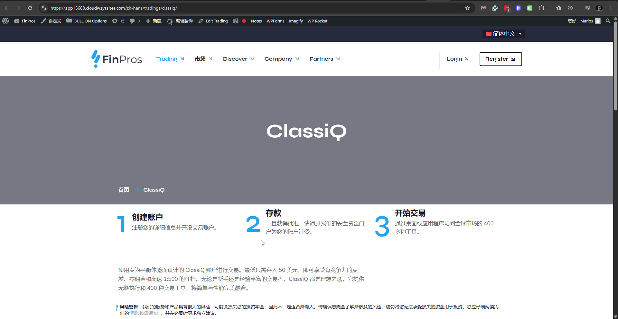
Task: Reload the current page
Action: point(30,8)
